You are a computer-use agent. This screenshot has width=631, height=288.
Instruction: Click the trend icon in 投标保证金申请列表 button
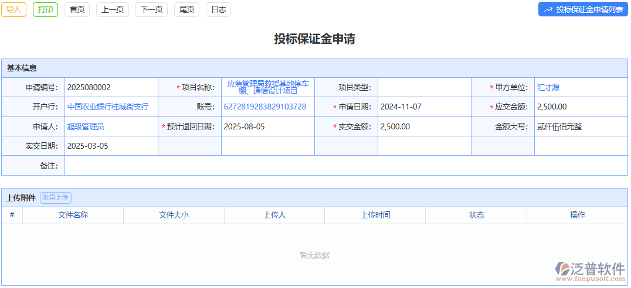click(548, 10)
